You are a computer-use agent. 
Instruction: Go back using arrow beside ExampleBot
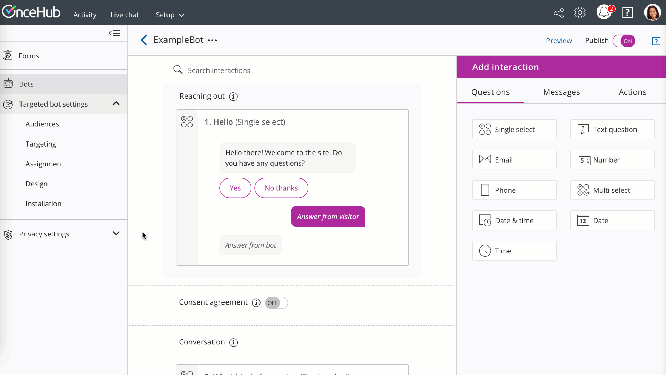(x=144, y=40)
